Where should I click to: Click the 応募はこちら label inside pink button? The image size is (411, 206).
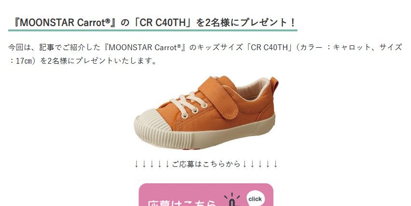(182, 203)
